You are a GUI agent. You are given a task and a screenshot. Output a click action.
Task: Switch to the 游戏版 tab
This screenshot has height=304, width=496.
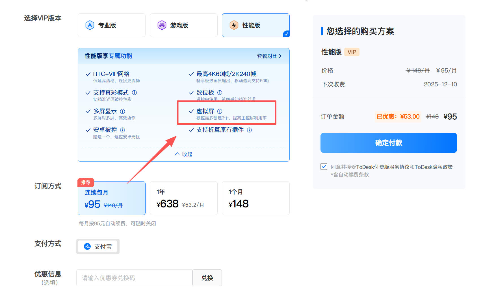(183, 25)
